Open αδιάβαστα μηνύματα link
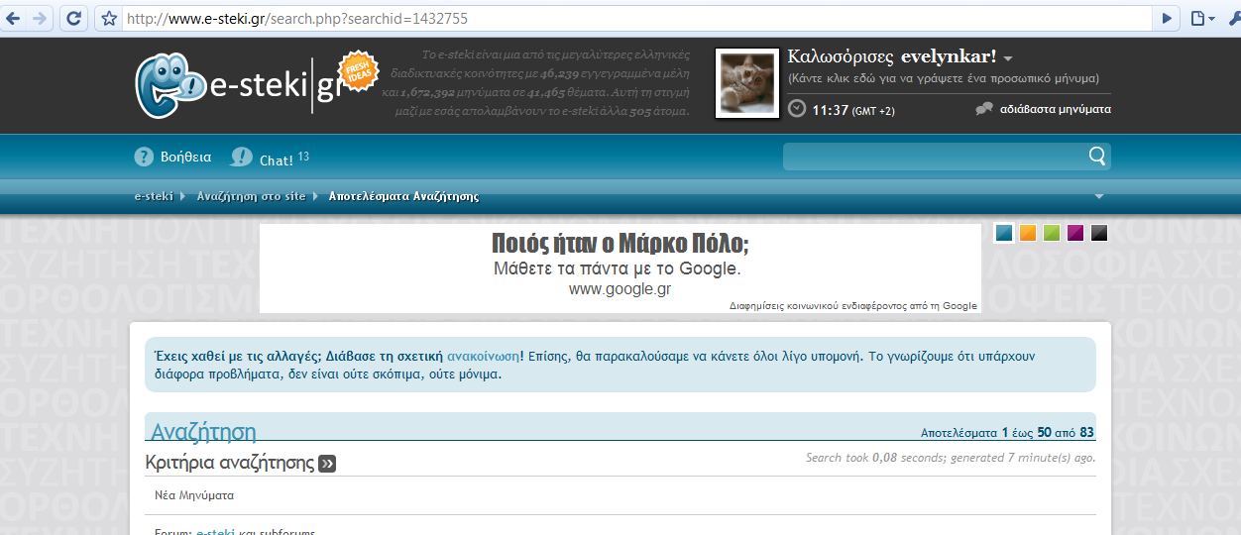The width and height of the screenshot is (1241, 535). point(1056,109)
